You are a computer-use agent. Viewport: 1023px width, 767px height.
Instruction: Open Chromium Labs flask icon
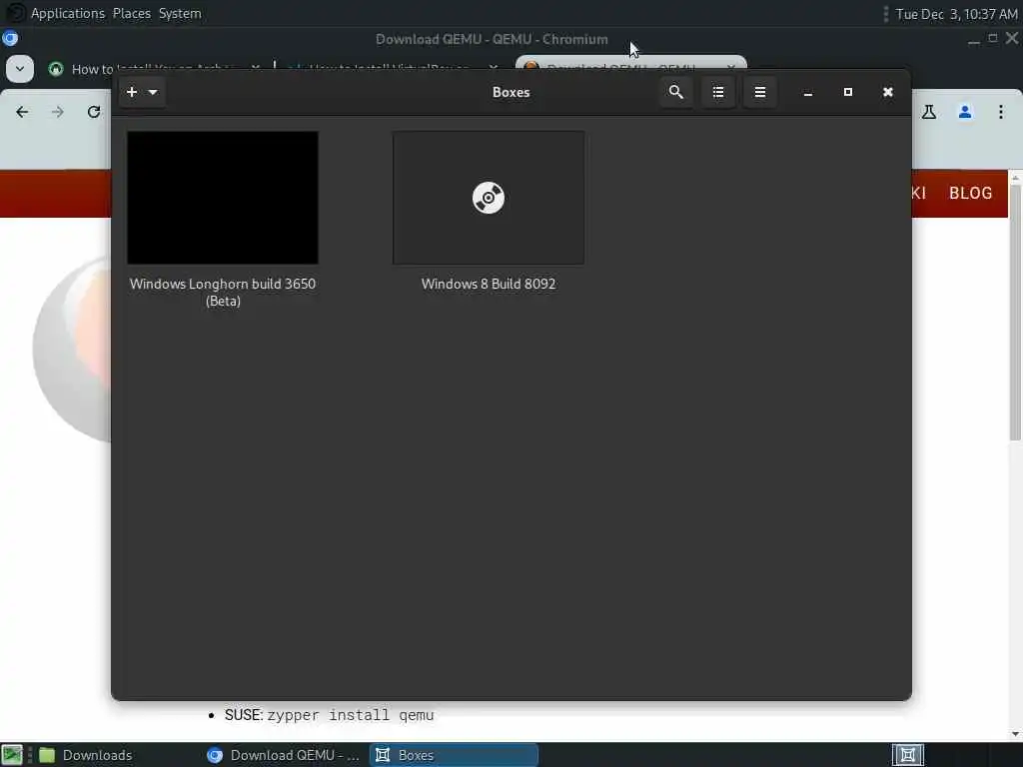929,112
